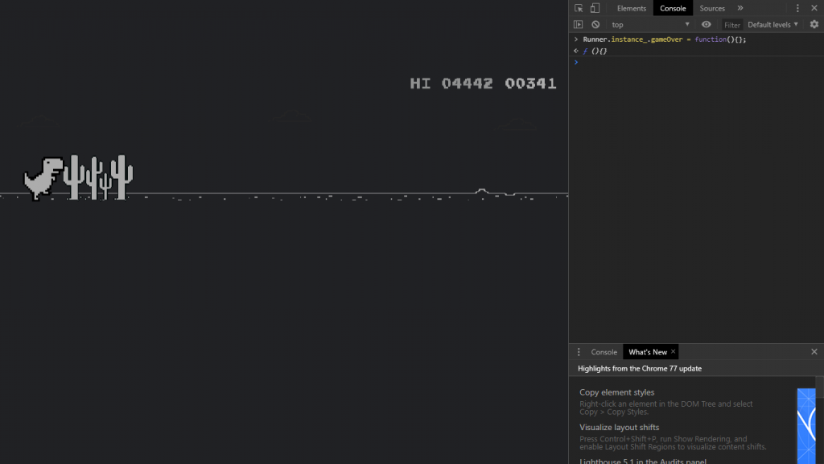Click the 'Right-click an element' description text

[665, 408]
